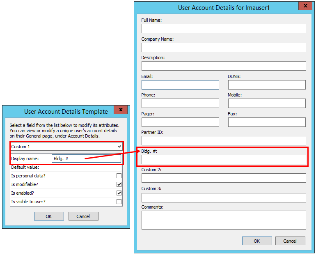Focus the Partner ID field
This screenshot has height=255, width=316.
(224, 140)
